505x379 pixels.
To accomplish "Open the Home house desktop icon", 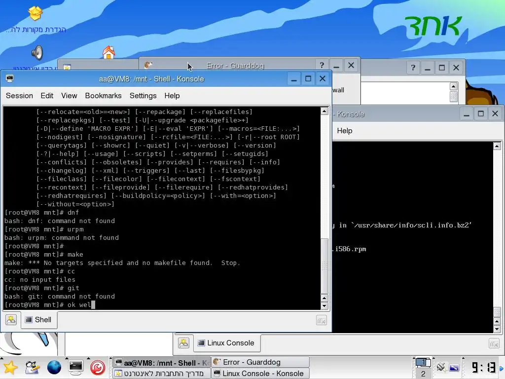I will [108, 52].
